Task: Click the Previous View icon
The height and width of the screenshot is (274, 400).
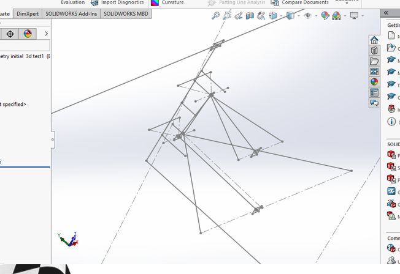Action: pyautogui.click(x=239, y=16)
